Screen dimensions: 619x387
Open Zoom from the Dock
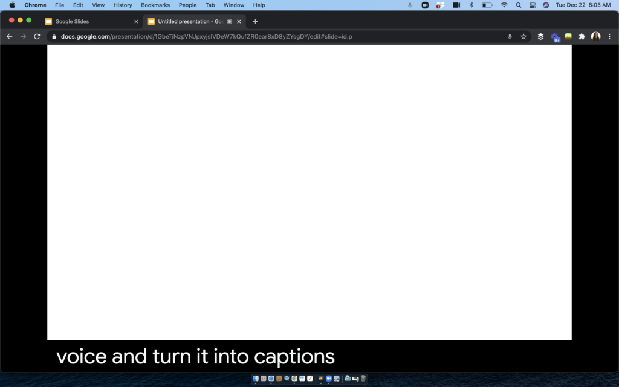(328, 379)
